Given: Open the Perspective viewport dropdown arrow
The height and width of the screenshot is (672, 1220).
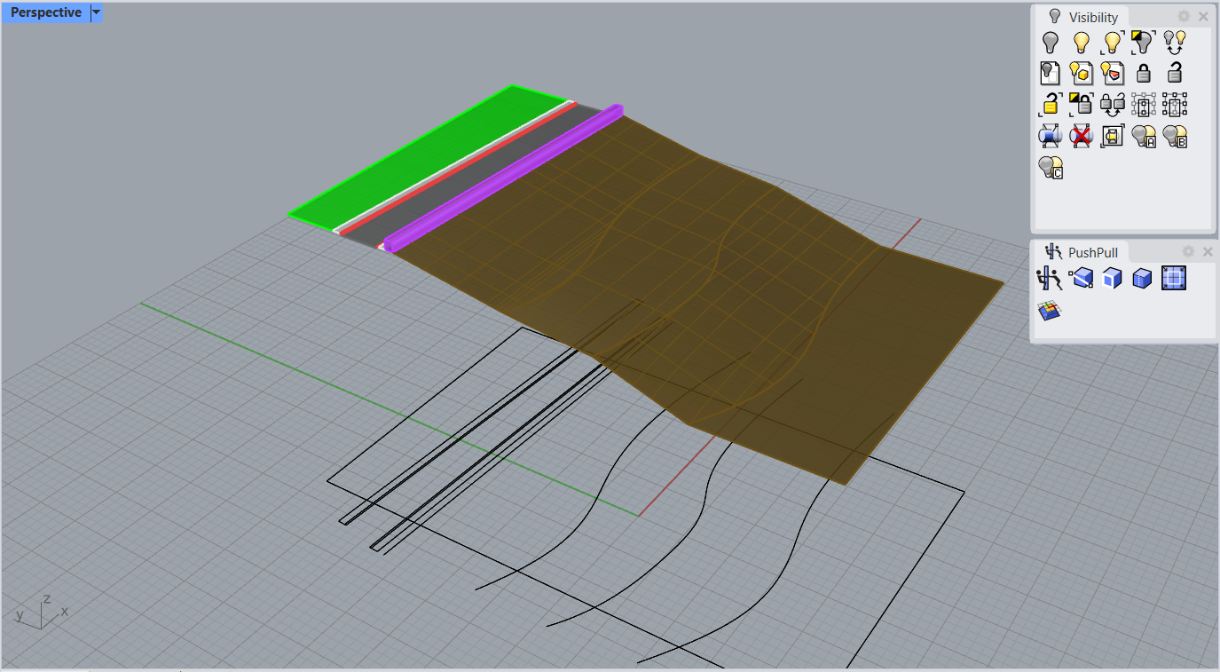Looking at the screenshot, I should tap(96, 12).
